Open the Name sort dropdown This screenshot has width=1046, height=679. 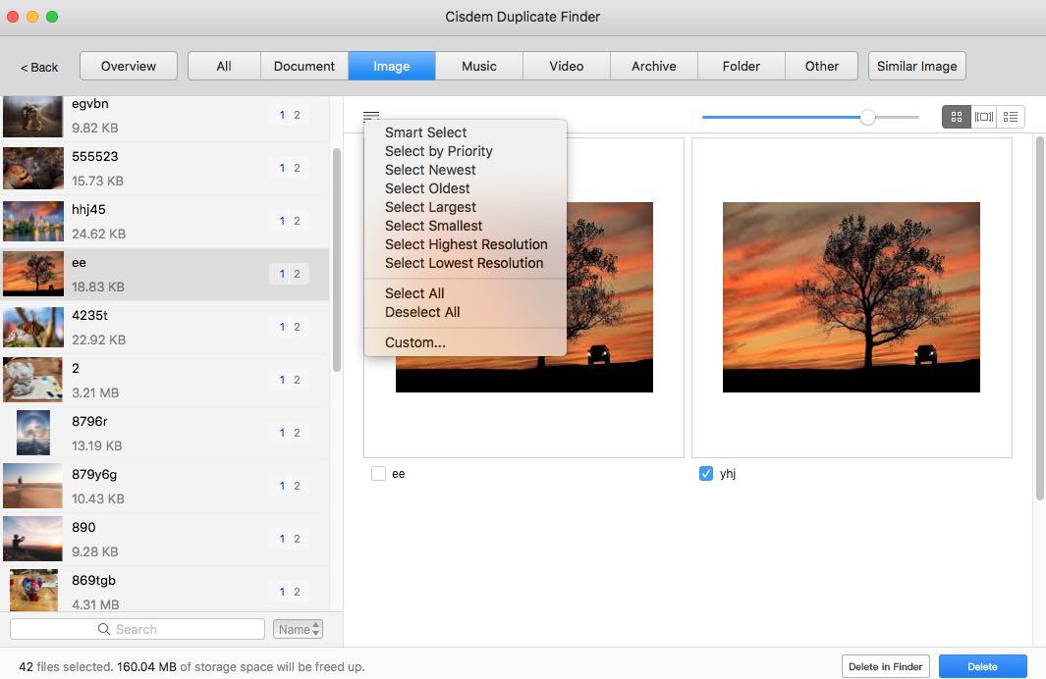click(298, 629)
